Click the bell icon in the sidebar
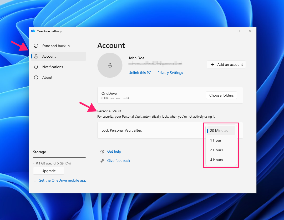The height and width of the screenshot is (220, 284). (36, 67)
